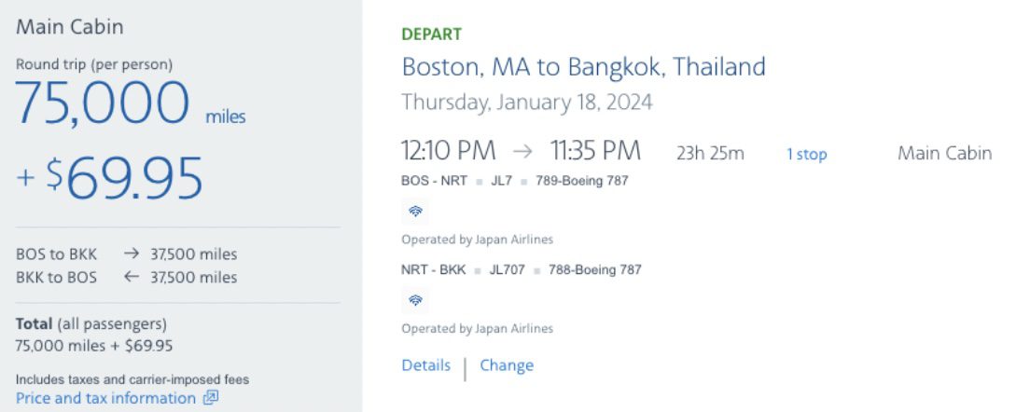Click the 12:10 PM departure time
This screenshot has width=1030, height=412.
448,152
